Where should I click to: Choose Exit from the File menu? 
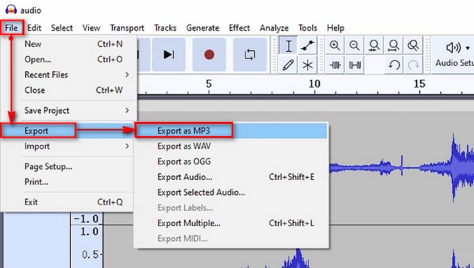click(67, 202)
